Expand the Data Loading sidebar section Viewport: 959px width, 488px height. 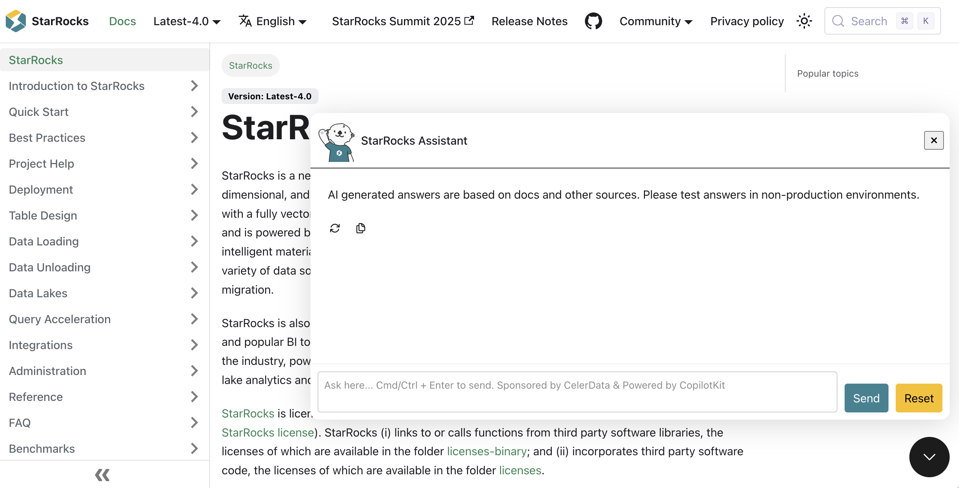point(194,241)
